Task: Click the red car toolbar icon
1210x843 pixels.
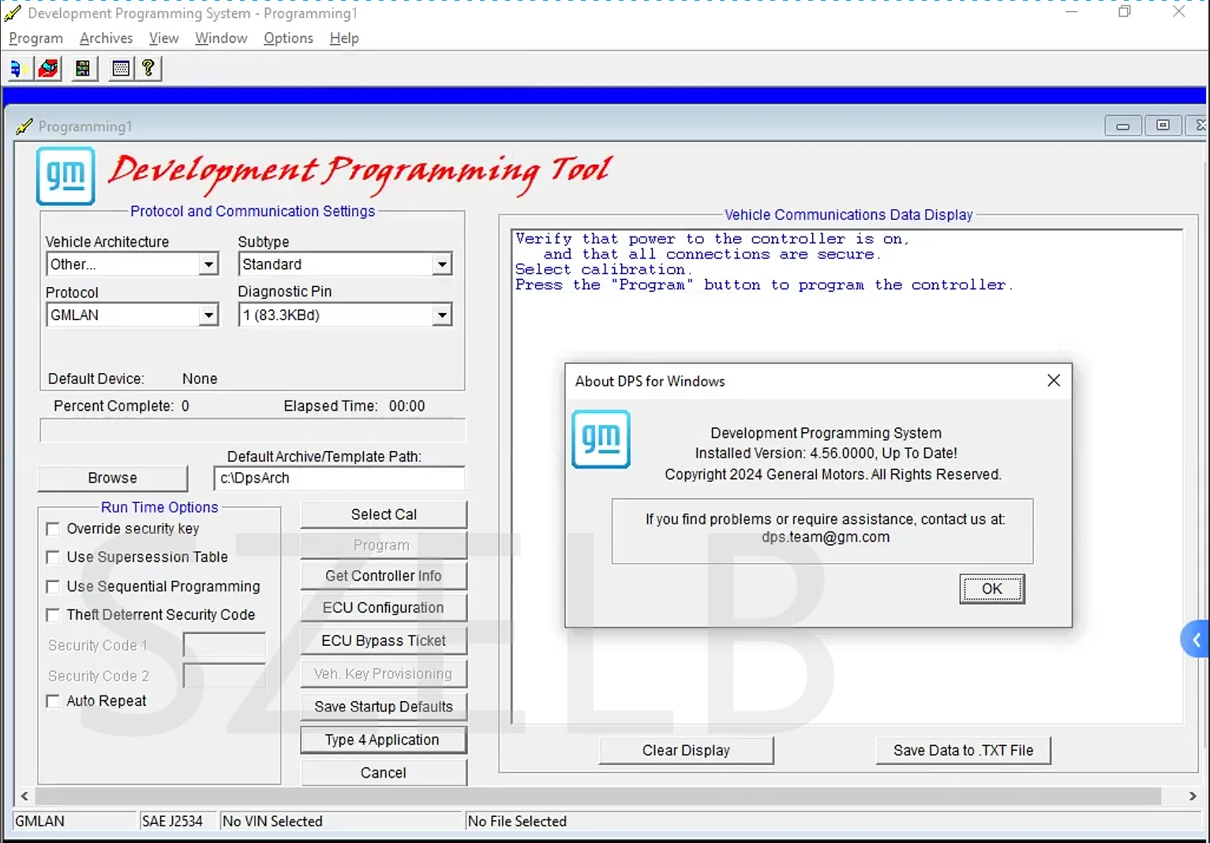Action: 48,69
